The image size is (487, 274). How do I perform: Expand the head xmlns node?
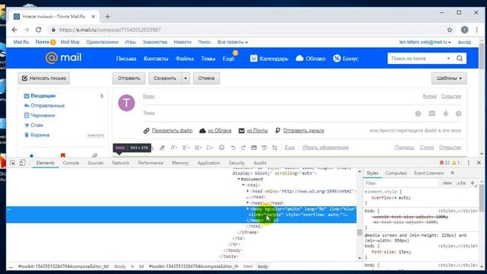pyautogui.click(x=248, y=191)
